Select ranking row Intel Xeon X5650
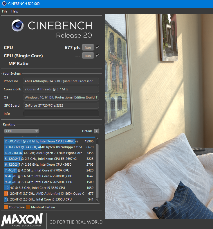The image size is (213, 229). pyautogui.click(x=49, y=164)
